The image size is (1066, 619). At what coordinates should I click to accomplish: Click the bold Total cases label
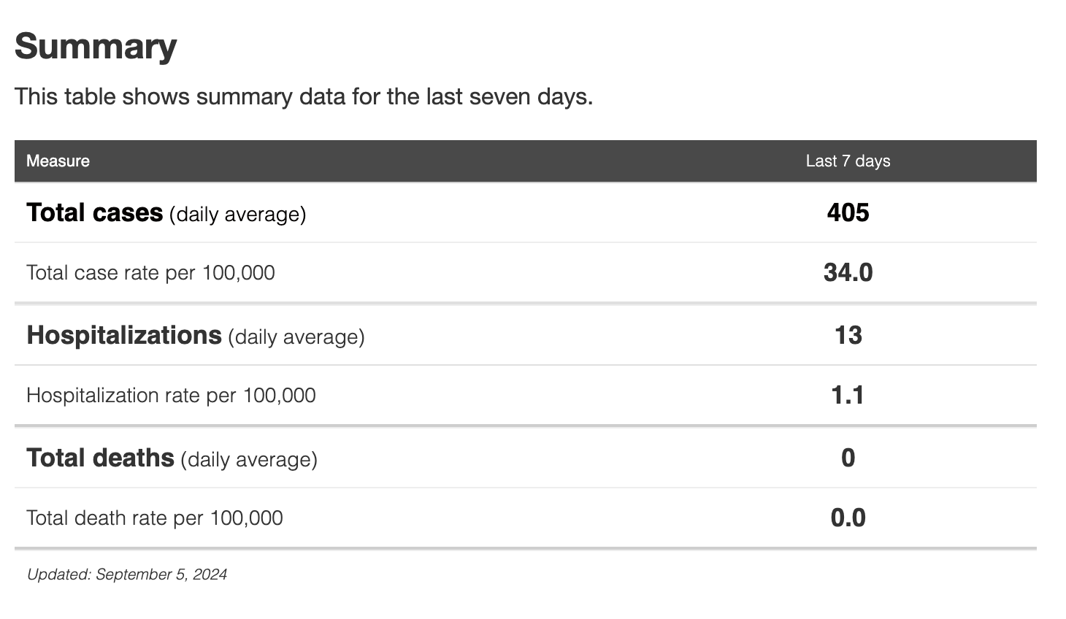click(x=94, y=213)
